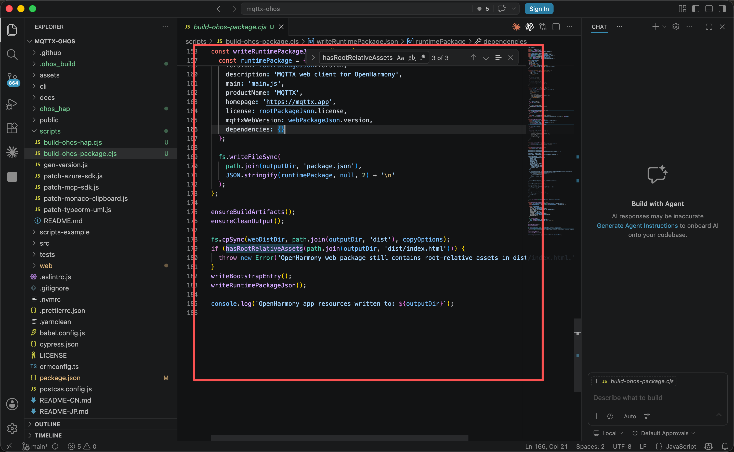Open editor more actions menu
Viewport: 734px width, 452px height.
pos(569,27)
